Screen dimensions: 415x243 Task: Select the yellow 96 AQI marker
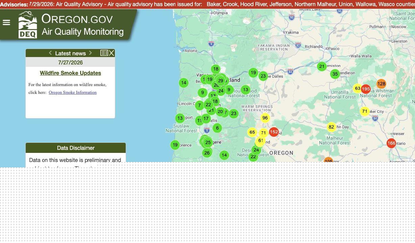click(265, 118)
